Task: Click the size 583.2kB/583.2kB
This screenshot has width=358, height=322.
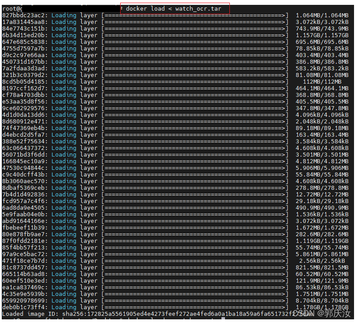Action: (x=322, y=68)
